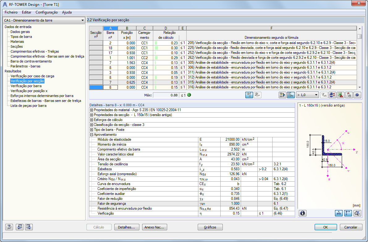Expand Esforços de cálculo row
Image resolution: width=368 pixels, height=242 pixels.
(x=91, y=120)
